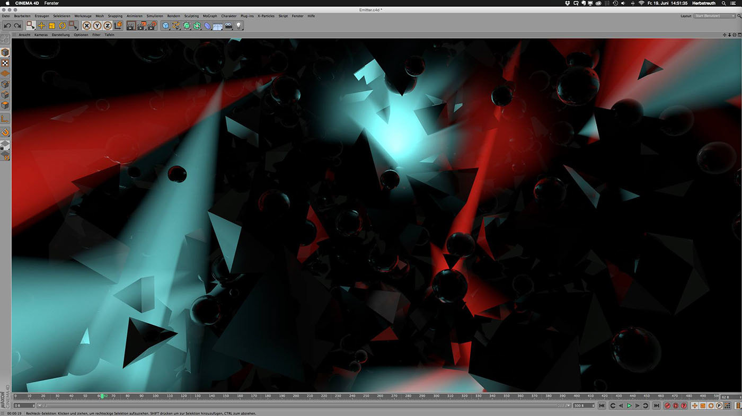
Task: Open the cube primitives palette
Action: (x=166, y=25)
